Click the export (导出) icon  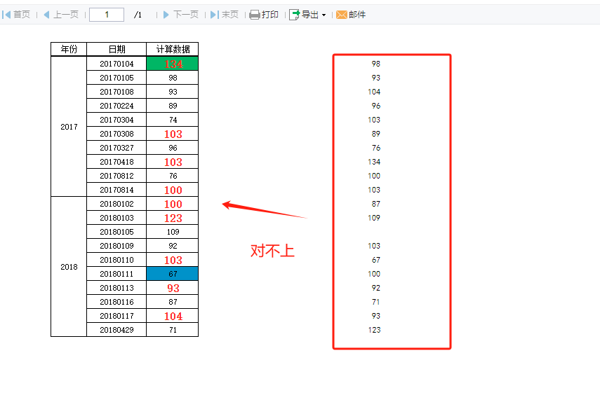294,15
